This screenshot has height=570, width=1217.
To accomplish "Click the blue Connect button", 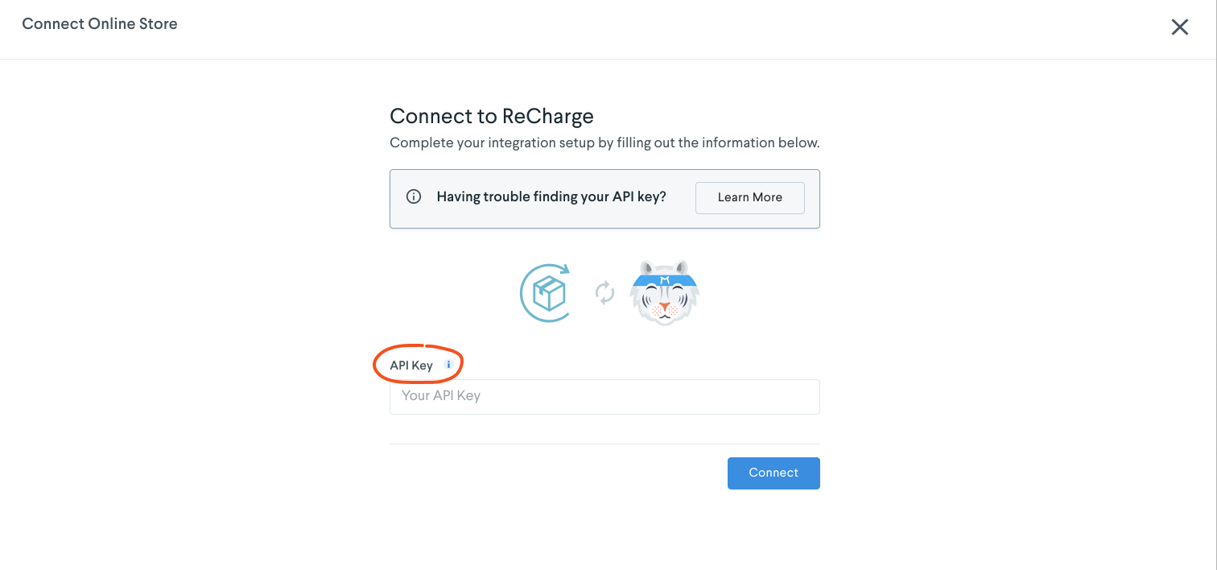I will 774,473.
